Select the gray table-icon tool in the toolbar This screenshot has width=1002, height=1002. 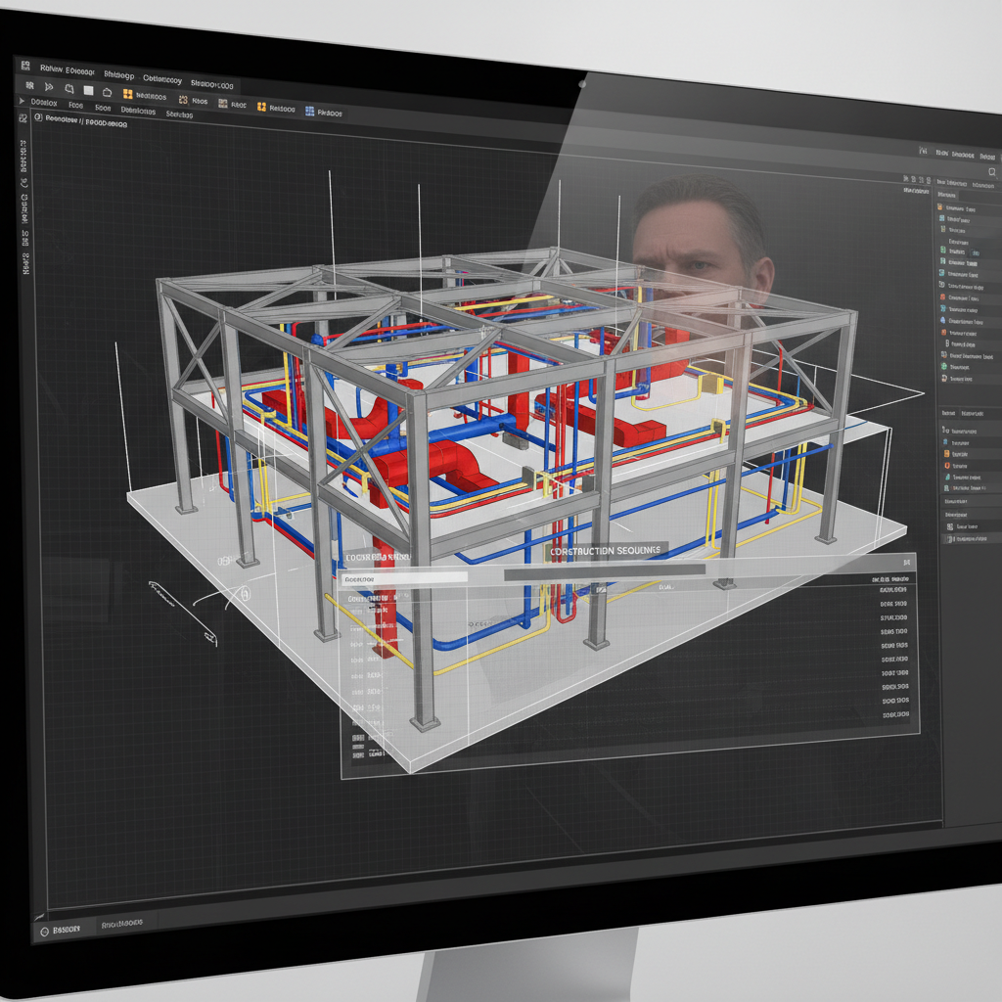tap(232, 104)
